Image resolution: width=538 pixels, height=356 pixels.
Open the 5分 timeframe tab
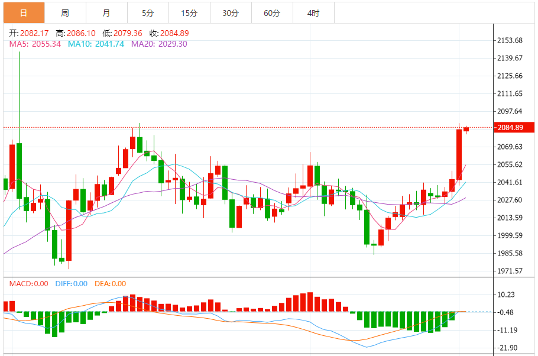pos(148,13)
